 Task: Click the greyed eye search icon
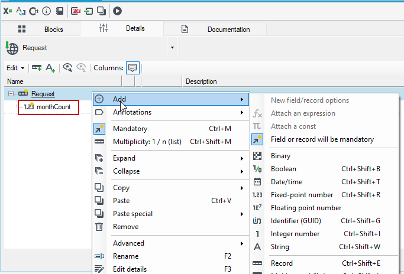click(x=81, y=68)
